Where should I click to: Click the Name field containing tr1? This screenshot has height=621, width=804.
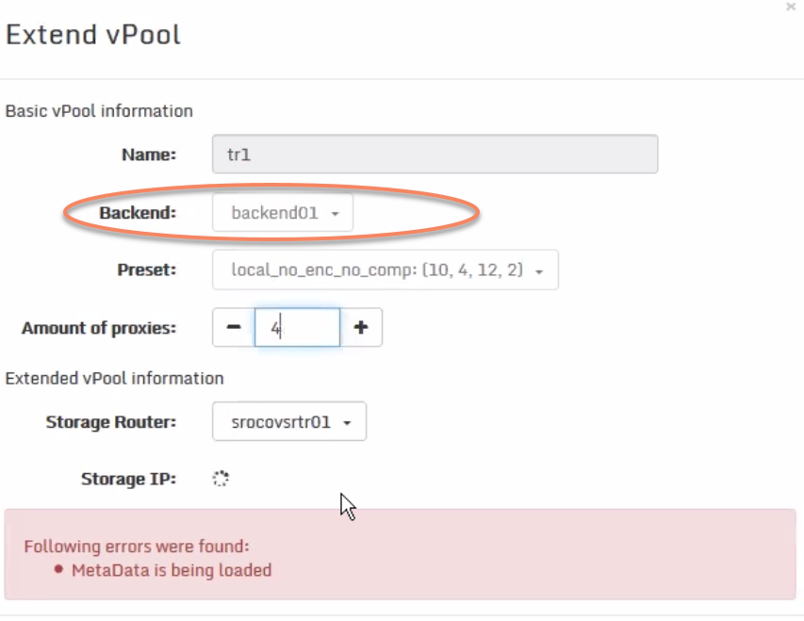point(434,154)
